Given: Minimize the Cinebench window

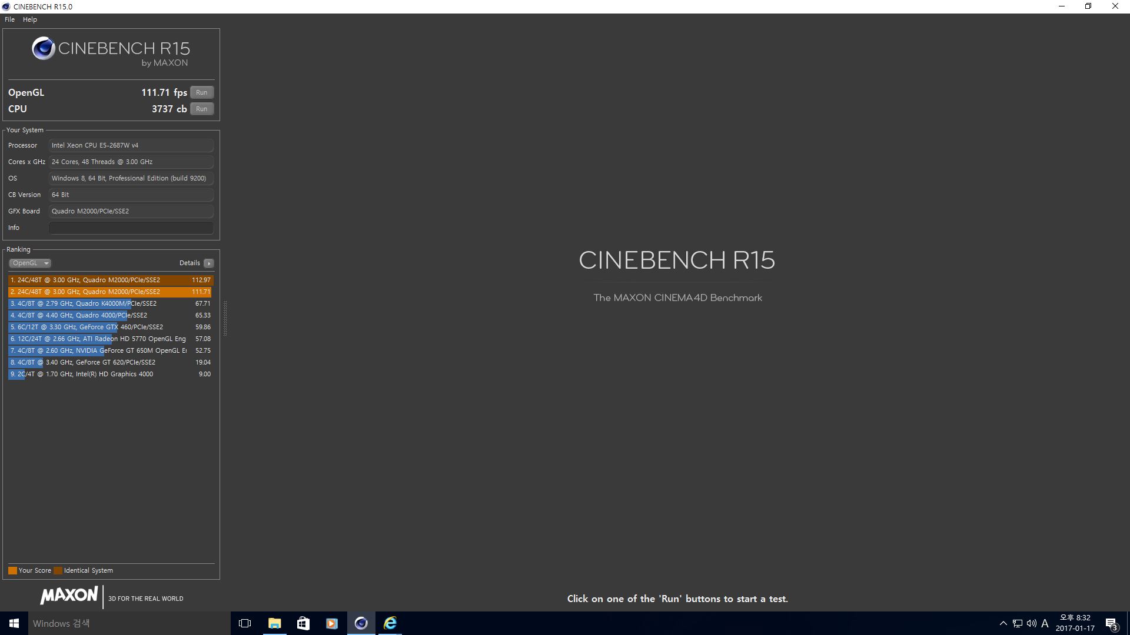Looking at the screenshot, I should pos(1062,6).
